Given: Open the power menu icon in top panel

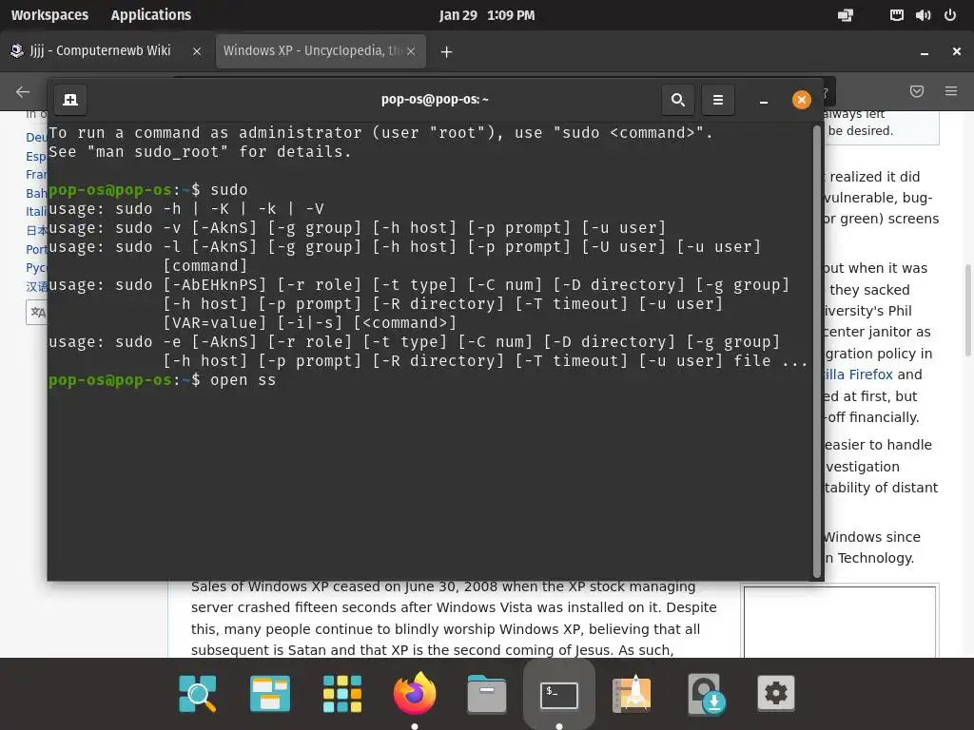Looking at the screenshot, I should (950, 15).
